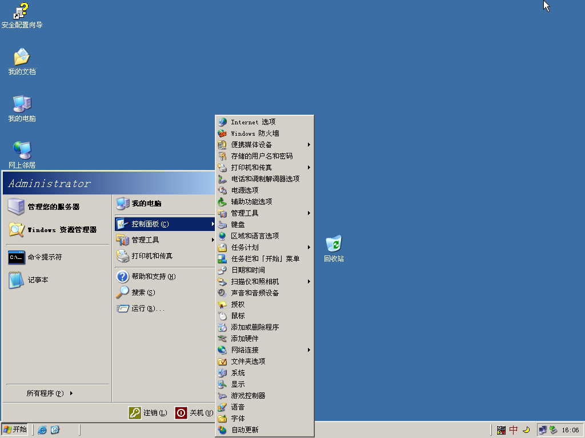Click the 关机 (U) shut down button
The width and height of the screenshot is (585, 438).
coord(194,413)
